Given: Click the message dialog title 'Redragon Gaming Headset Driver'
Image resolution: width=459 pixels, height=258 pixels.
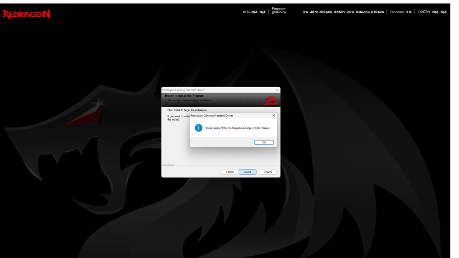Looking at the screenshot, I should [212, 115].
